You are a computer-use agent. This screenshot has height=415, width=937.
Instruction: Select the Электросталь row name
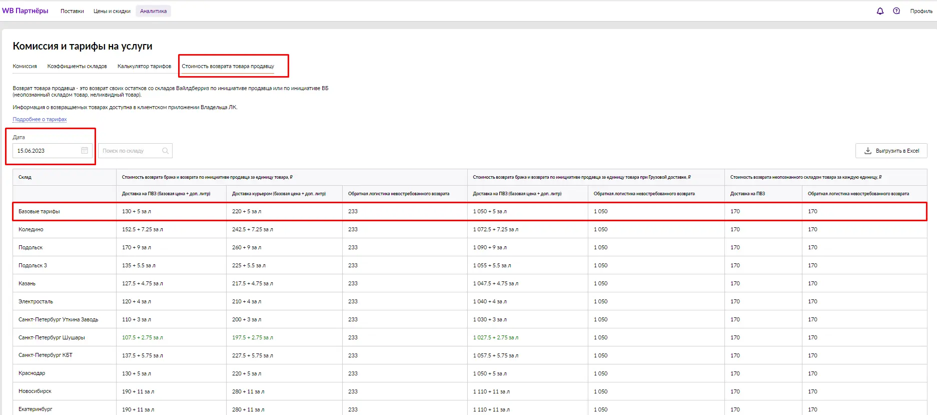click(x=36, y=301)
